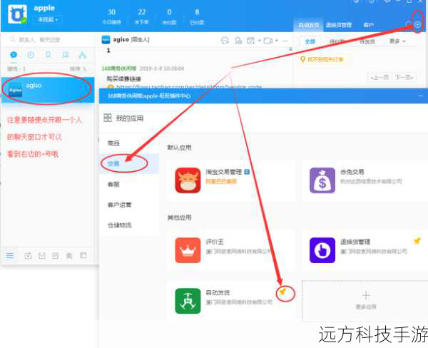
Task: Click the 找不到相关订单 notice
Action: pyautogui.click(x=322, y=59)
